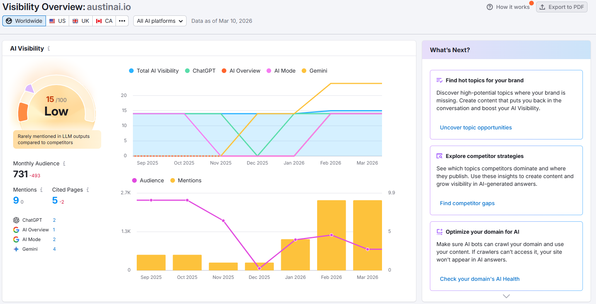Click the Mar 2026 mentions bar
Screen dimensions: 596x304
point(367,235)
